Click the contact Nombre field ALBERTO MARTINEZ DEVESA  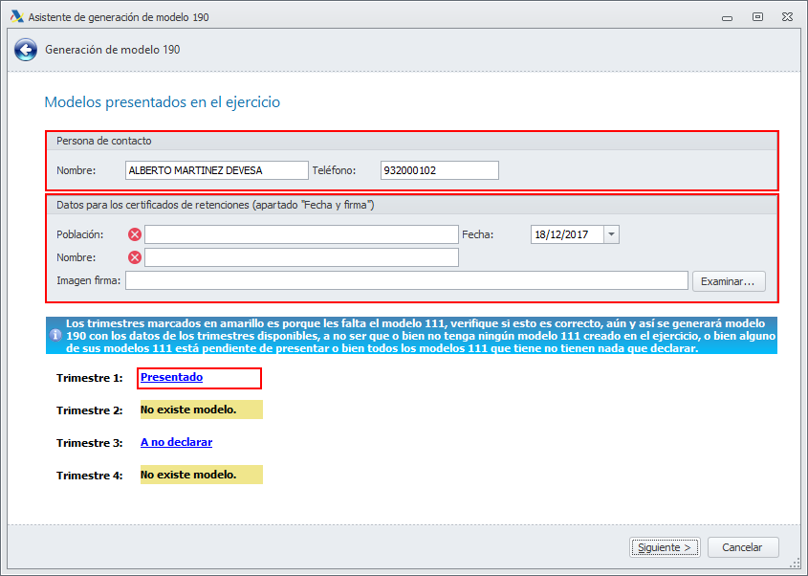click(x=216, y=170)
